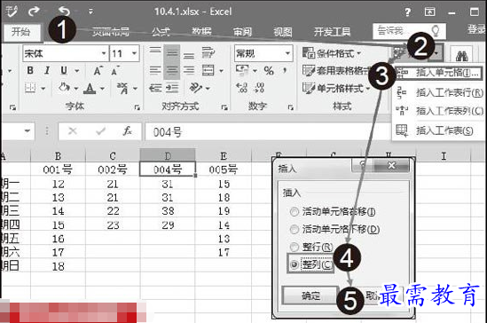Open the font size dropdown showing 11
Screen dimensions: 487x323
pos(134,53)
